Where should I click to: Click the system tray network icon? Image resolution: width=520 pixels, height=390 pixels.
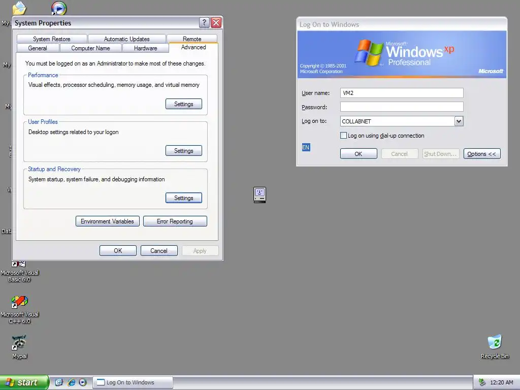tap(482, 382)
